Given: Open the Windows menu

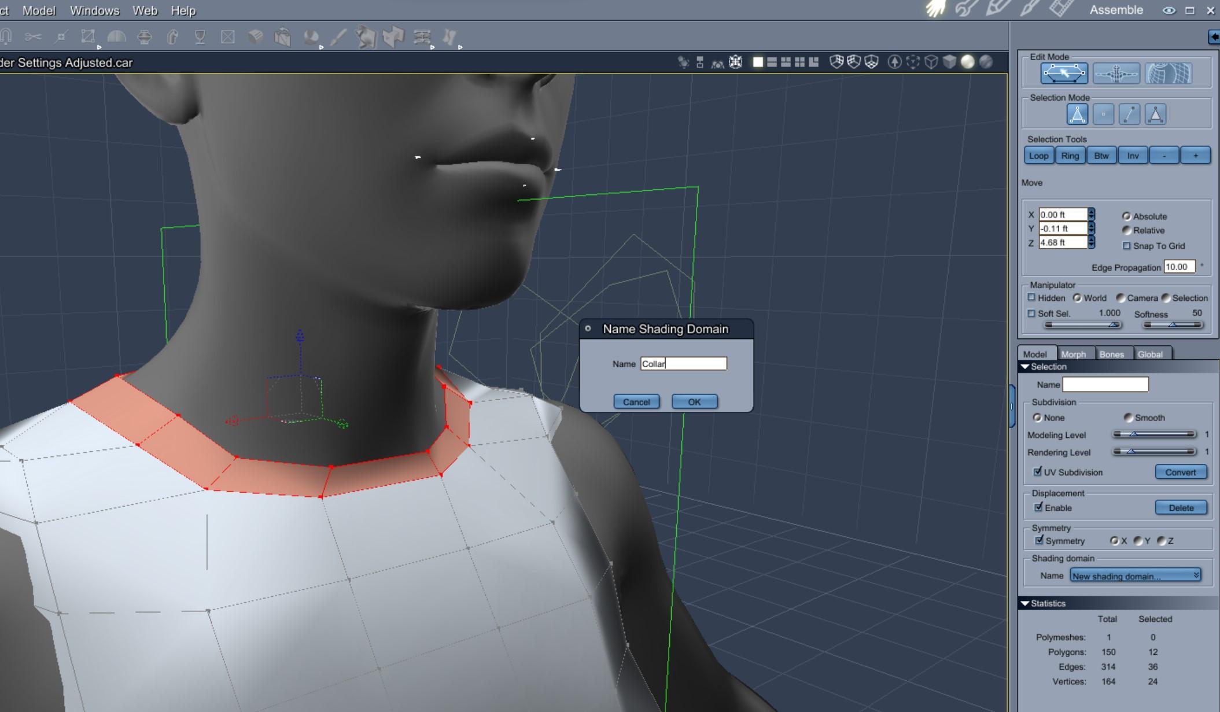Looking at the screenshot, I should click(x=94, y=10).
